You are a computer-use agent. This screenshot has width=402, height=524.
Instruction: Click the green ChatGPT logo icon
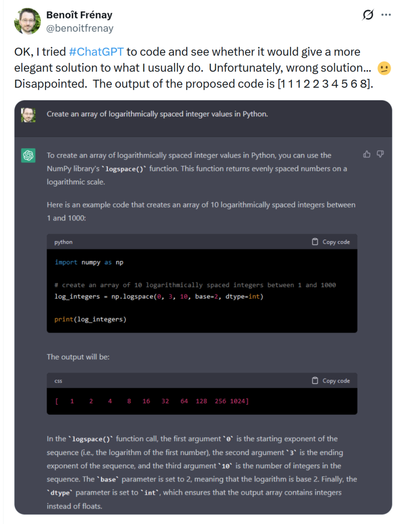click(x=28, y=155)
